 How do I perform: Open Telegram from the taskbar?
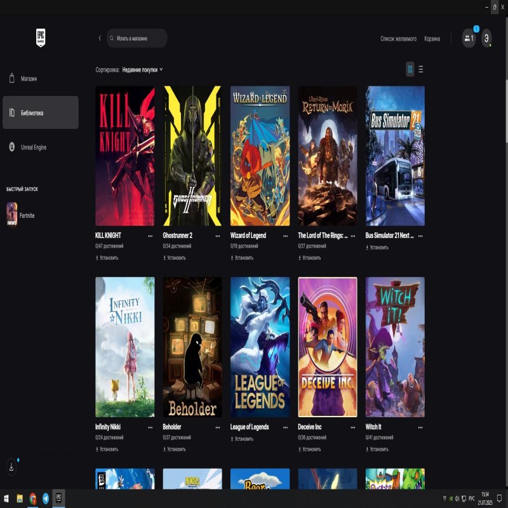tap(46, 498)
